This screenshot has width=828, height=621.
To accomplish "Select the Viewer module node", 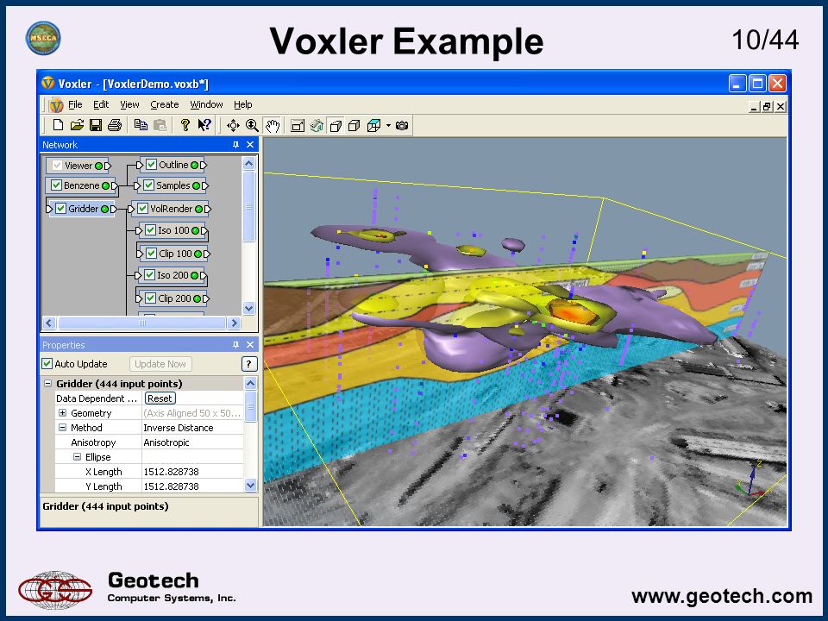I will pos(78,166).
